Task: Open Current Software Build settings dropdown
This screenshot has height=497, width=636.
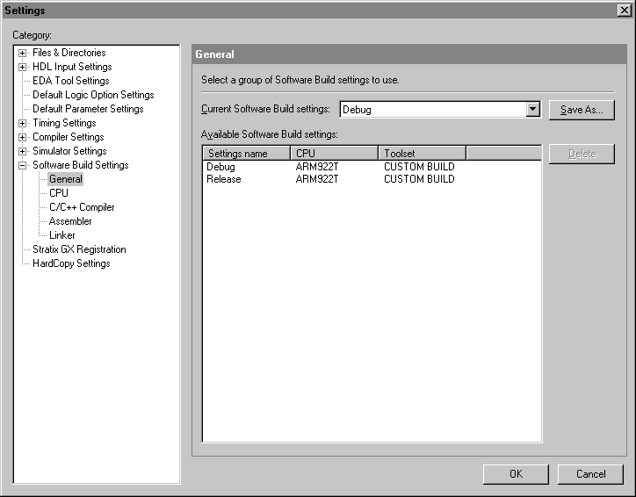Action: pos(532,110)
